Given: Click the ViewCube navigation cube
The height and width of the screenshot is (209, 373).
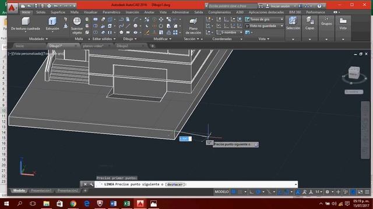Looking at the screenshot, I should (x=354, y=73).
